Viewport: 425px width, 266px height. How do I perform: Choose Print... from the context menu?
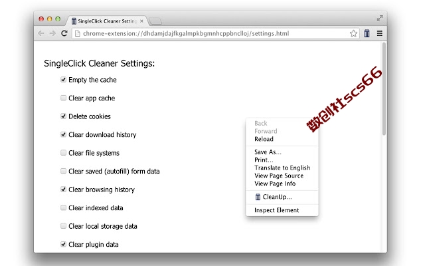coord(282,160)
